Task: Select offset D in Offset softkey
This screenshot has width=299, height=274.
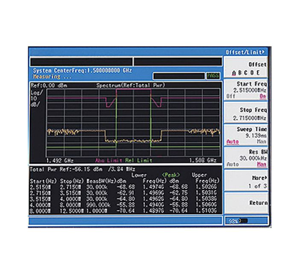Action: point(252,73)
